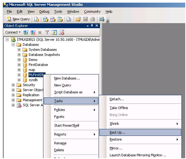Click the Open File folder icon
This screenshot has height=159, width=186.
[x=78, y=19]
